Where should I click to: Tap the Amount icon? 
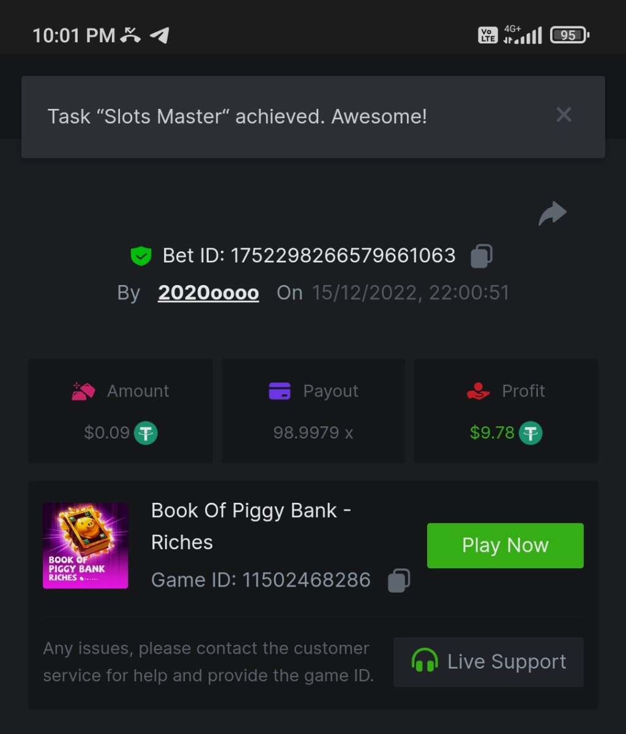(x=83, y=391)
